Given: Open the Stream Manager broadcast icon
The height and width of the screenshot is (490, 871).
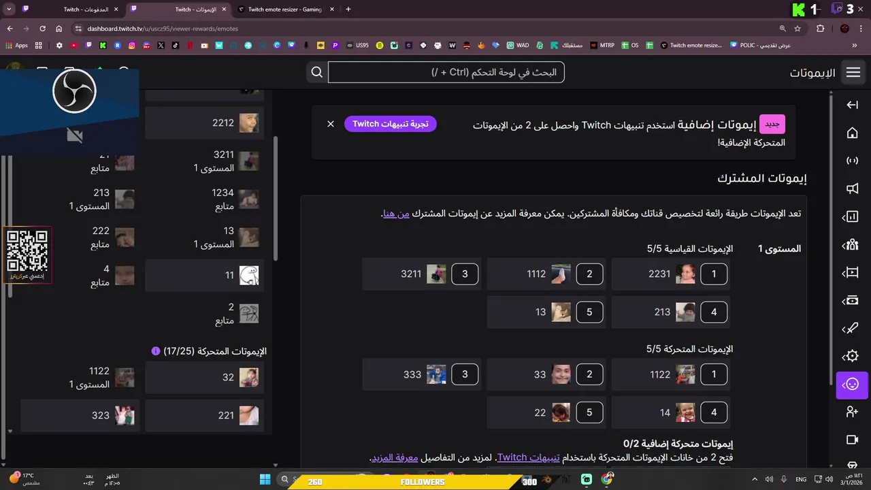Looking at the screenshot, I should tap(852, 161).
